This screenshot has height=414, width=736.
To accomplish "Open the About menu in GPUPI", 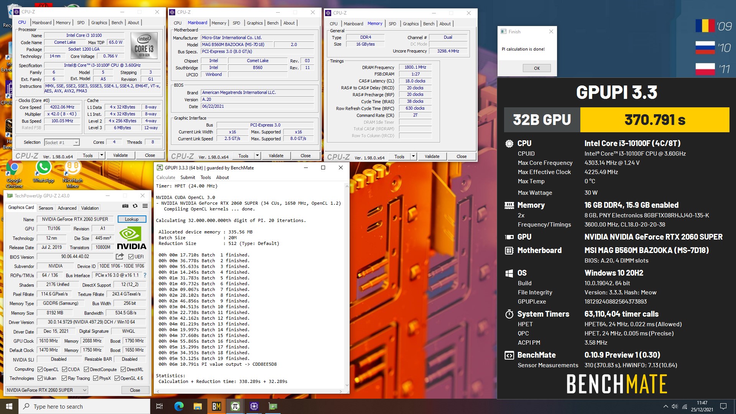I will click(222, 177).
